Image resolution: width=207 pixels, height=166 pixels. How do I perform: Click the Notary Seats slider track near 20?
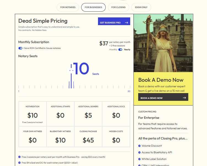click(x=130, y=87)
